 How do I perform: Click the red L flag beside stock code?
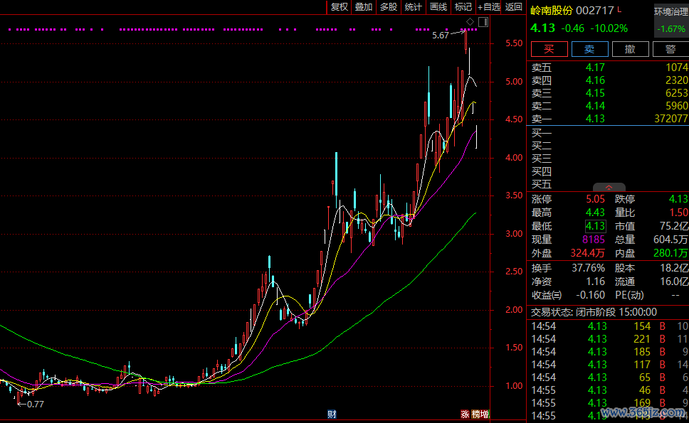point(619,9)
